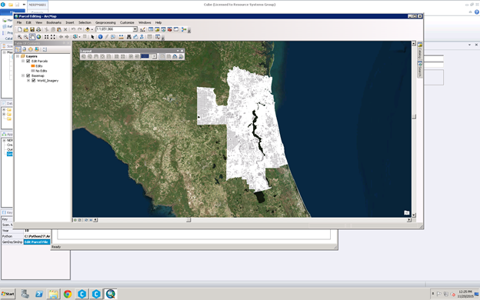480x300 pixels.
Task: Select the Pan hand tool
Action: pyautogui.click(x=32, y=37)
